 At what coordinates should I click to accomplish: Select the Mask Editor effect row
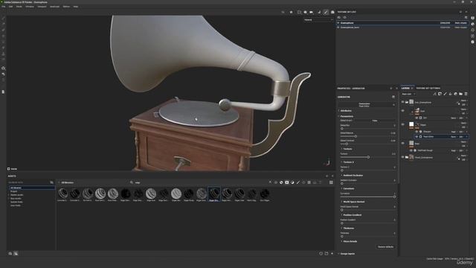[x=440, y=137]
